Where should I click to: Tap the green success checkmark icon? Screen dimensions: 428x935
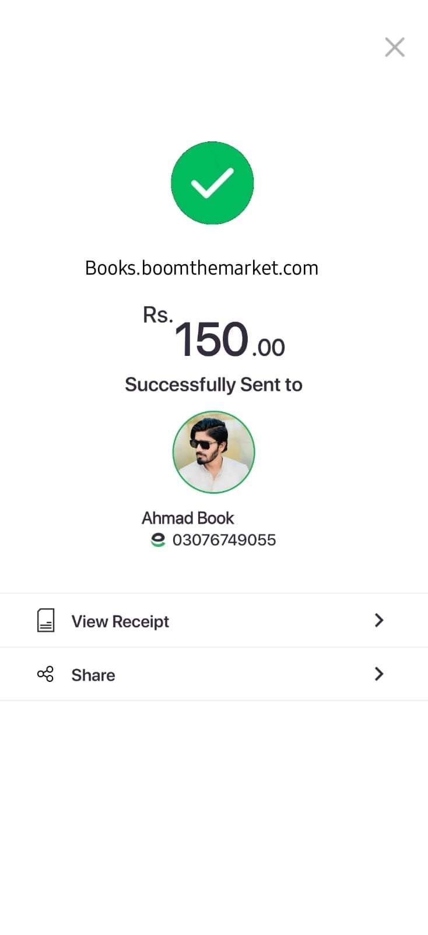212,183
